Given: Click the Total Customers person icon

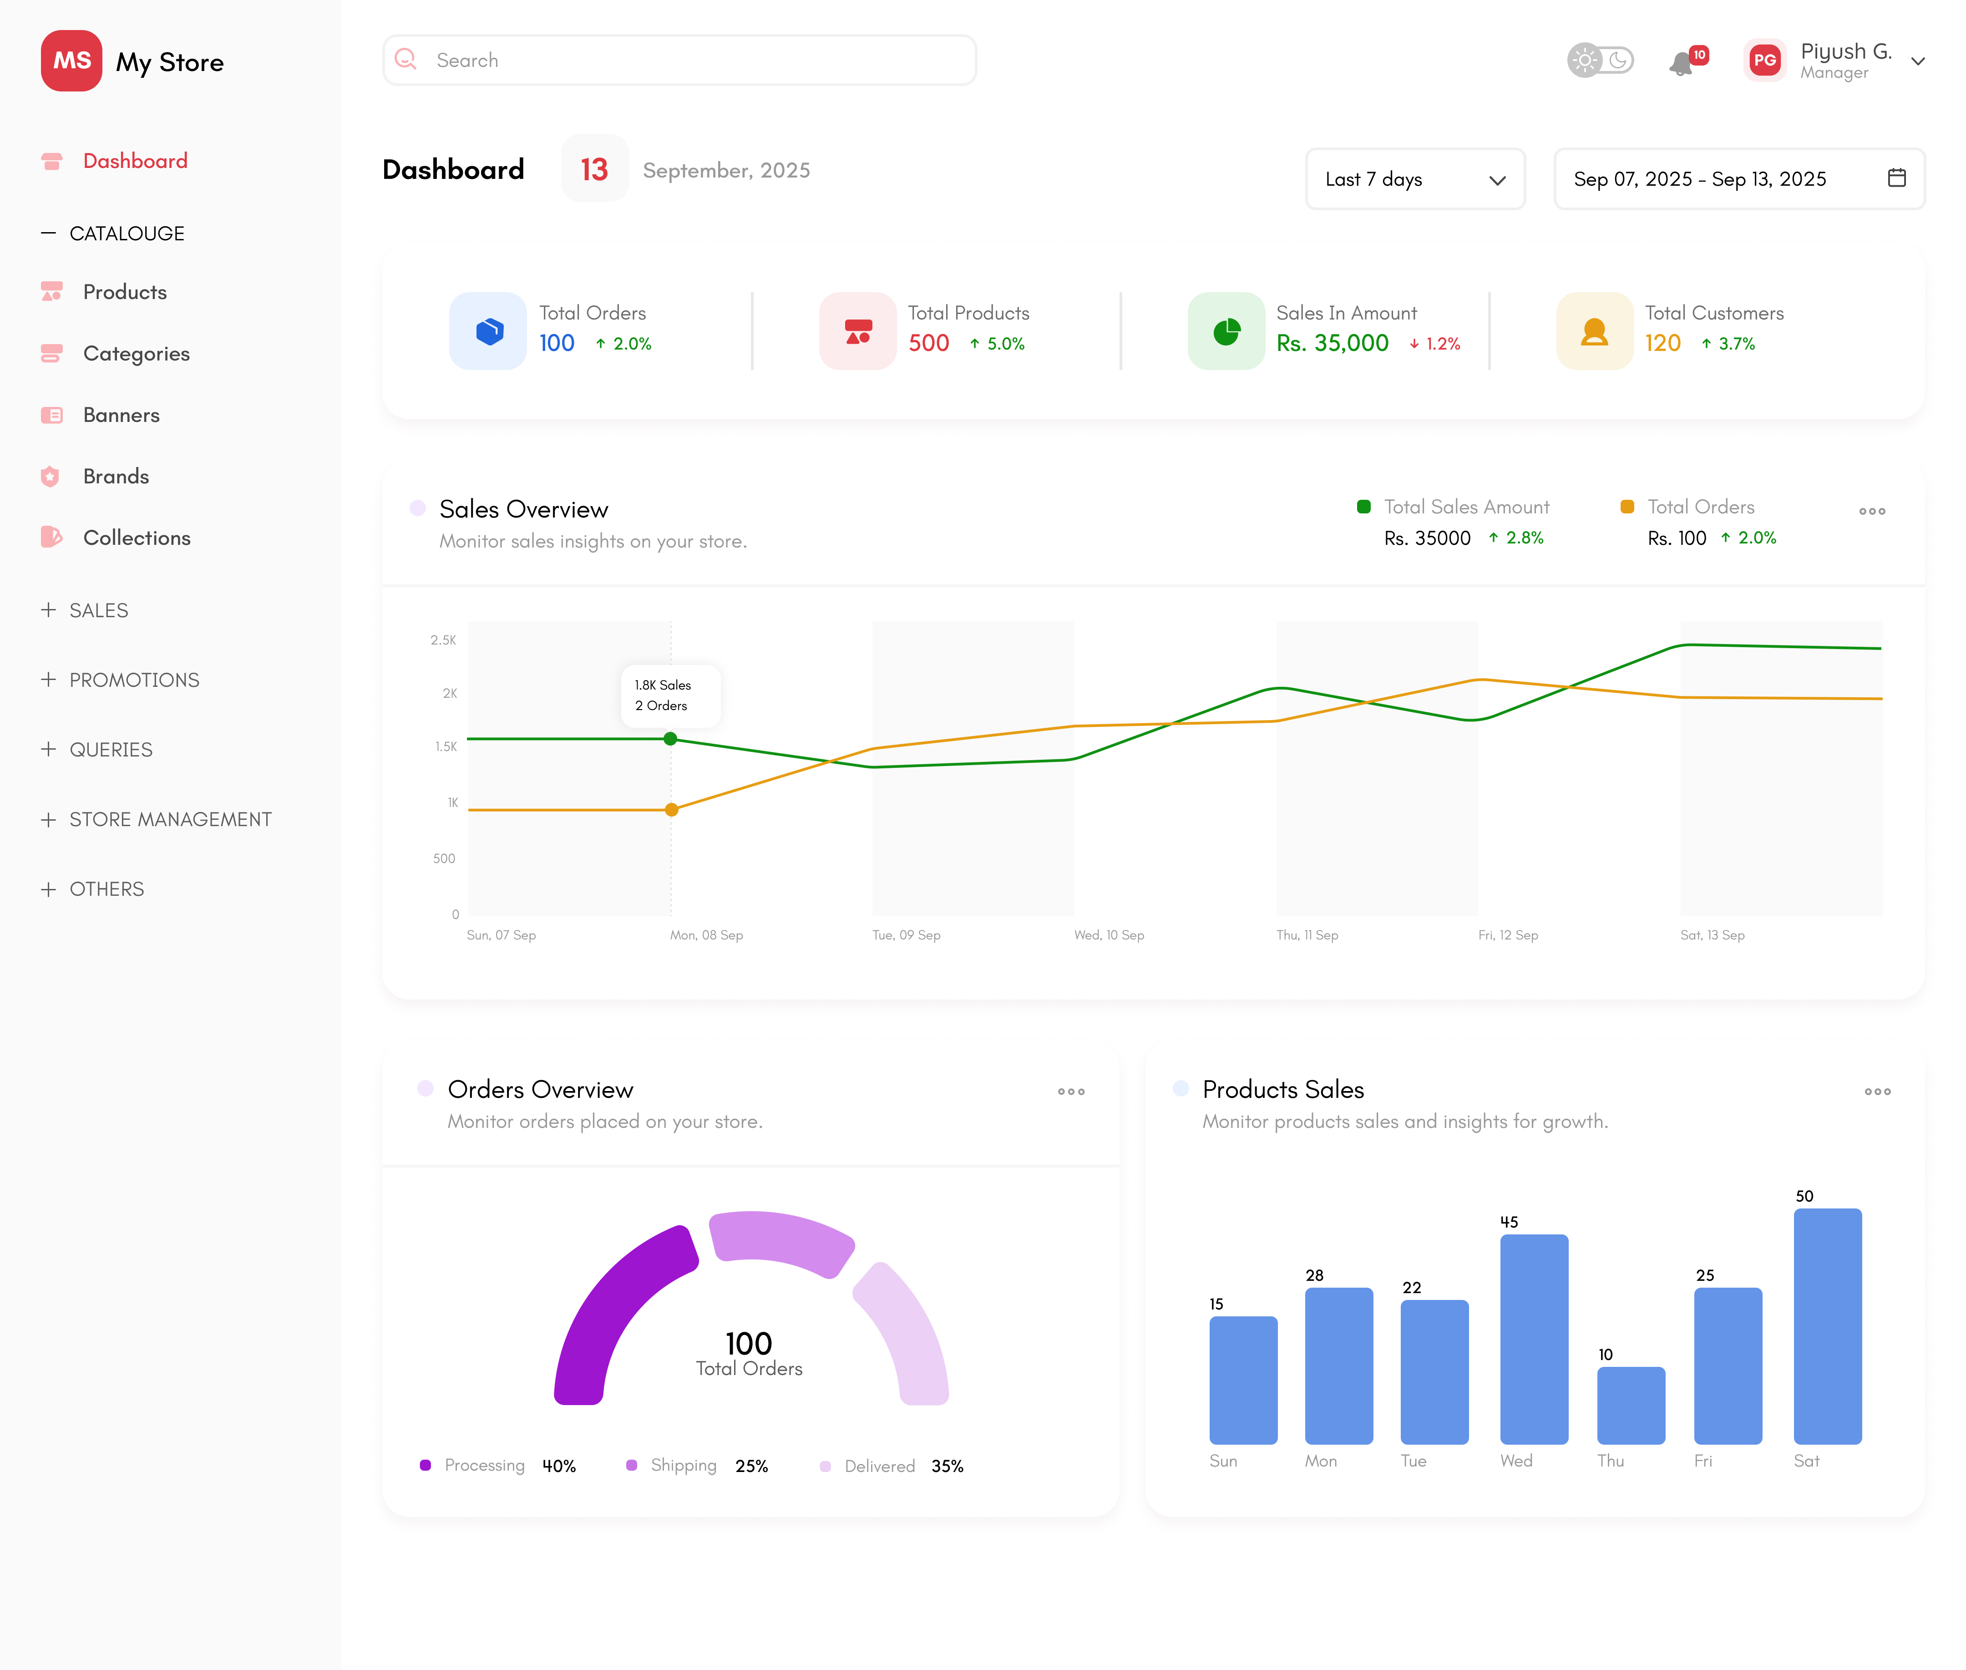Looking at the screenshot, I should click(1594, 331).
